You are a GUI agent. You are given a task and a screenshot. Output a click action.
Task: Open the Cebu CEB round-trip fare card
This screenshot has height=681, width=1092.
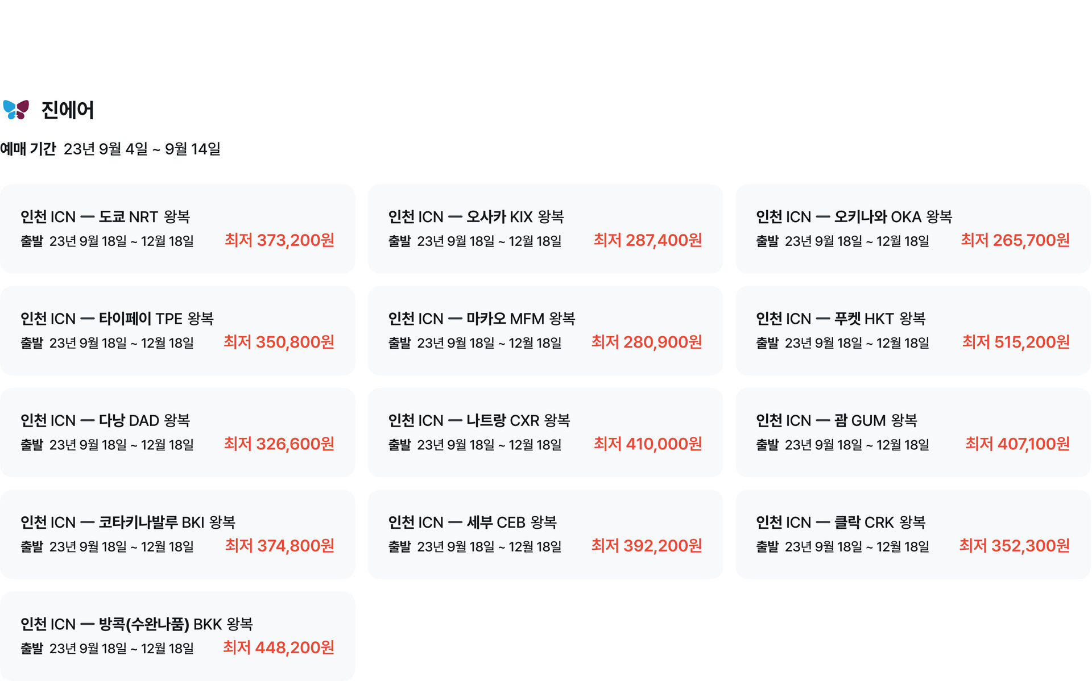[x=545, y=534]
